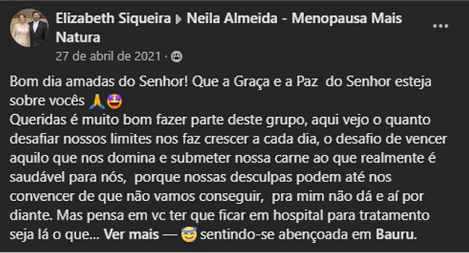Click the haloed smiley feeling emoji

click(x=188, y=234)
